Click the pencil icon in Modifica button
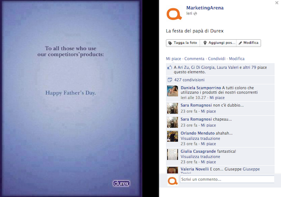This screenshot has width=281, height=197. [x=240, y=43]
